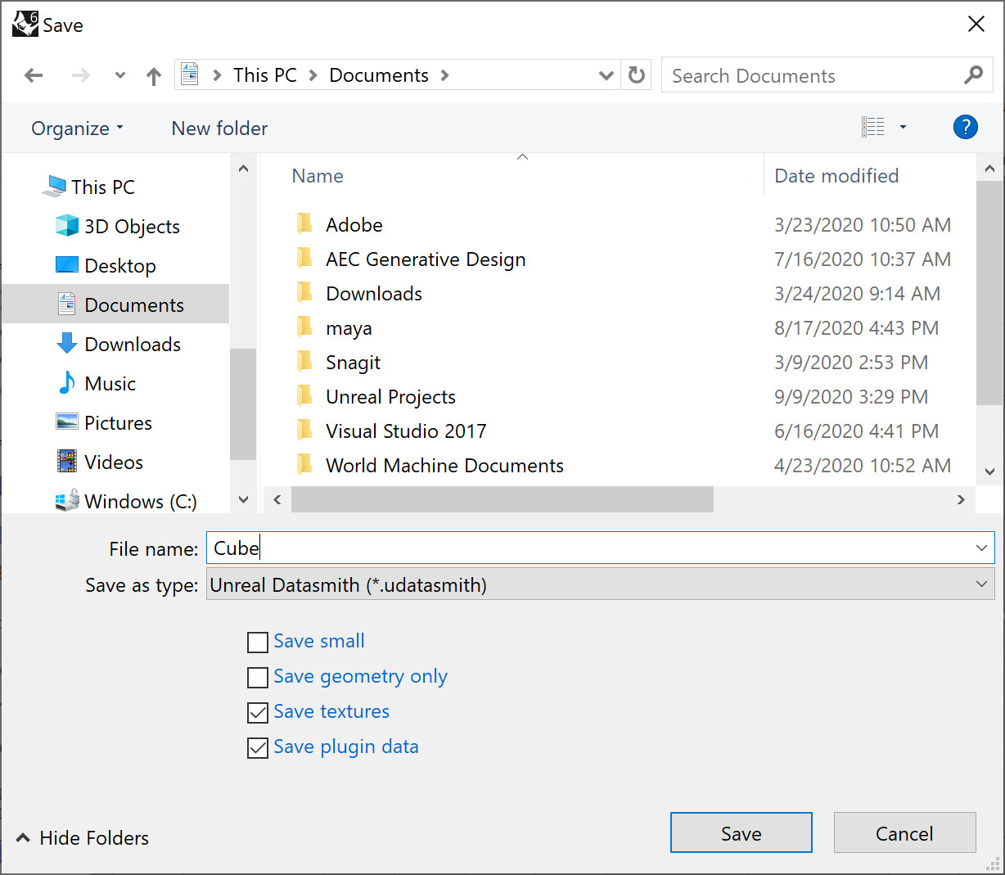Click the change view list icon

[873, 127]
